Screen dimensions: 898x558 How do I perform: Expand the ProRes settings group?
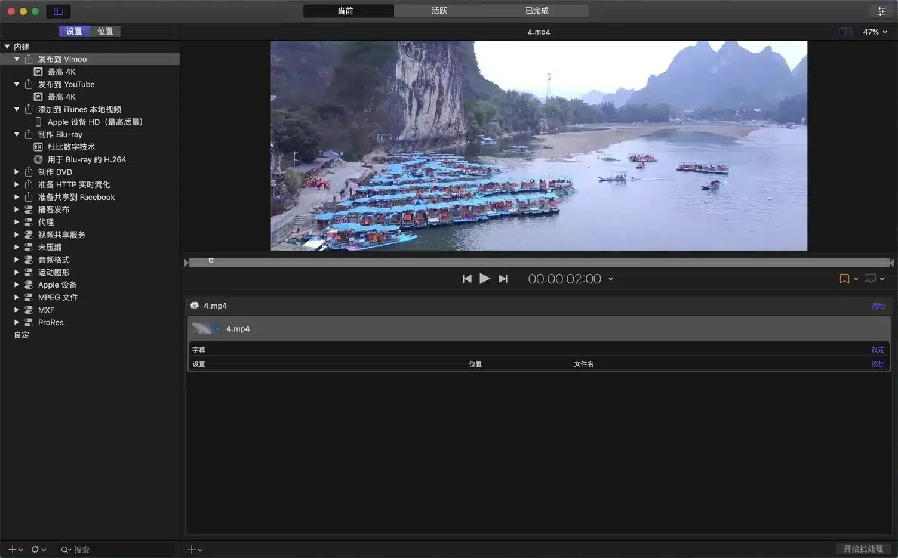17,322
